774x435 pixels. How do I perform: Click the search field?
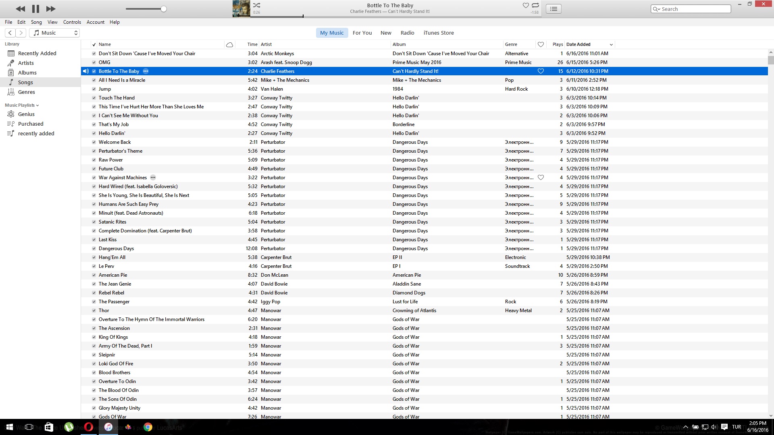[691, 9]
